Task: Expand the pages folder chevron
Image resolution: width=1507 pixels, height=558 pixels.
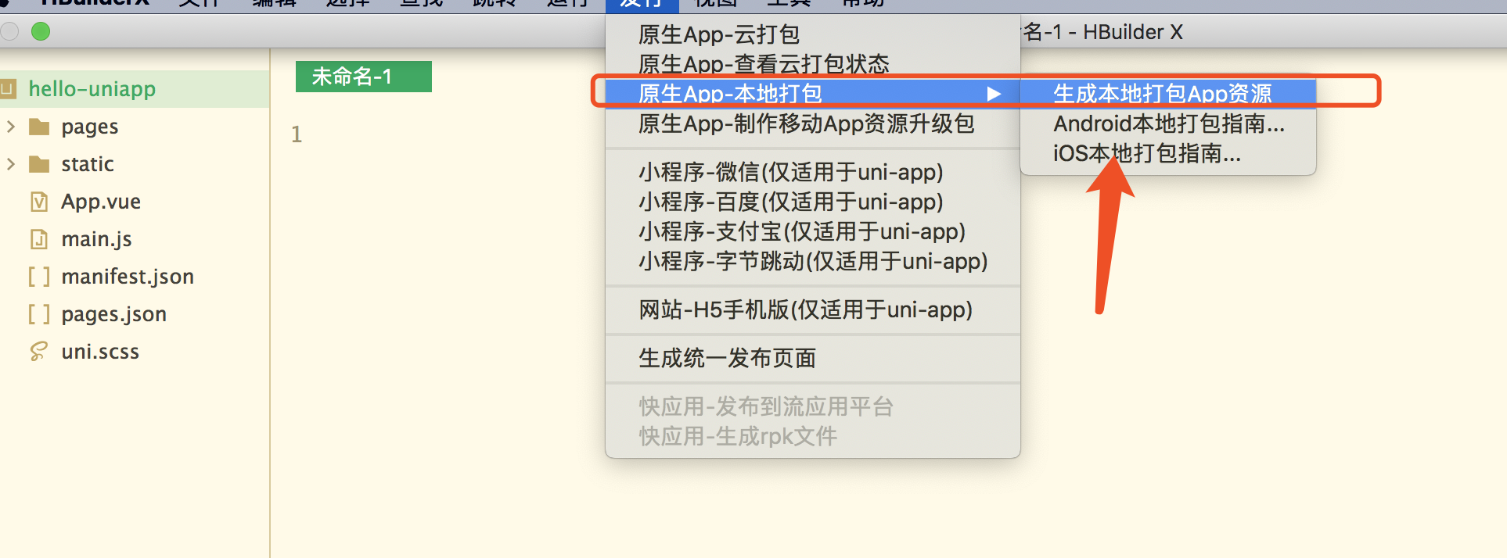Action: [x=11, y=127]
